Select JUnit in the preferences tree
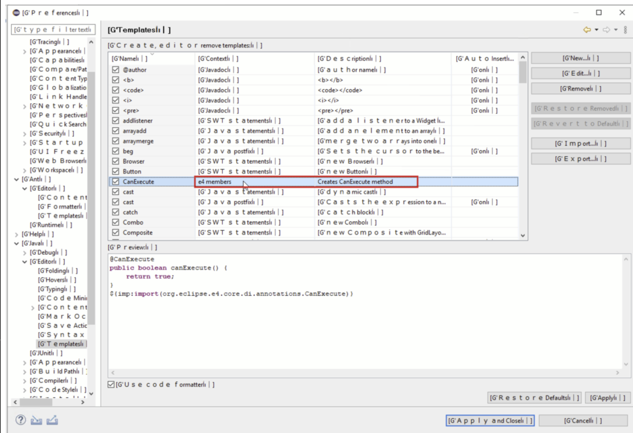The width and height of the screenshot is (633, 433). [x=46, y=353]
